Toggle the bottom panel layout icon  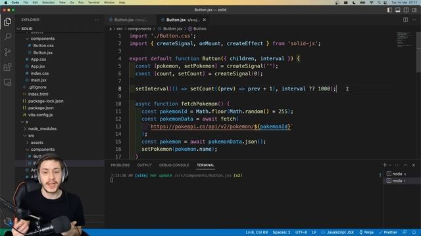(x=398, y=10)
